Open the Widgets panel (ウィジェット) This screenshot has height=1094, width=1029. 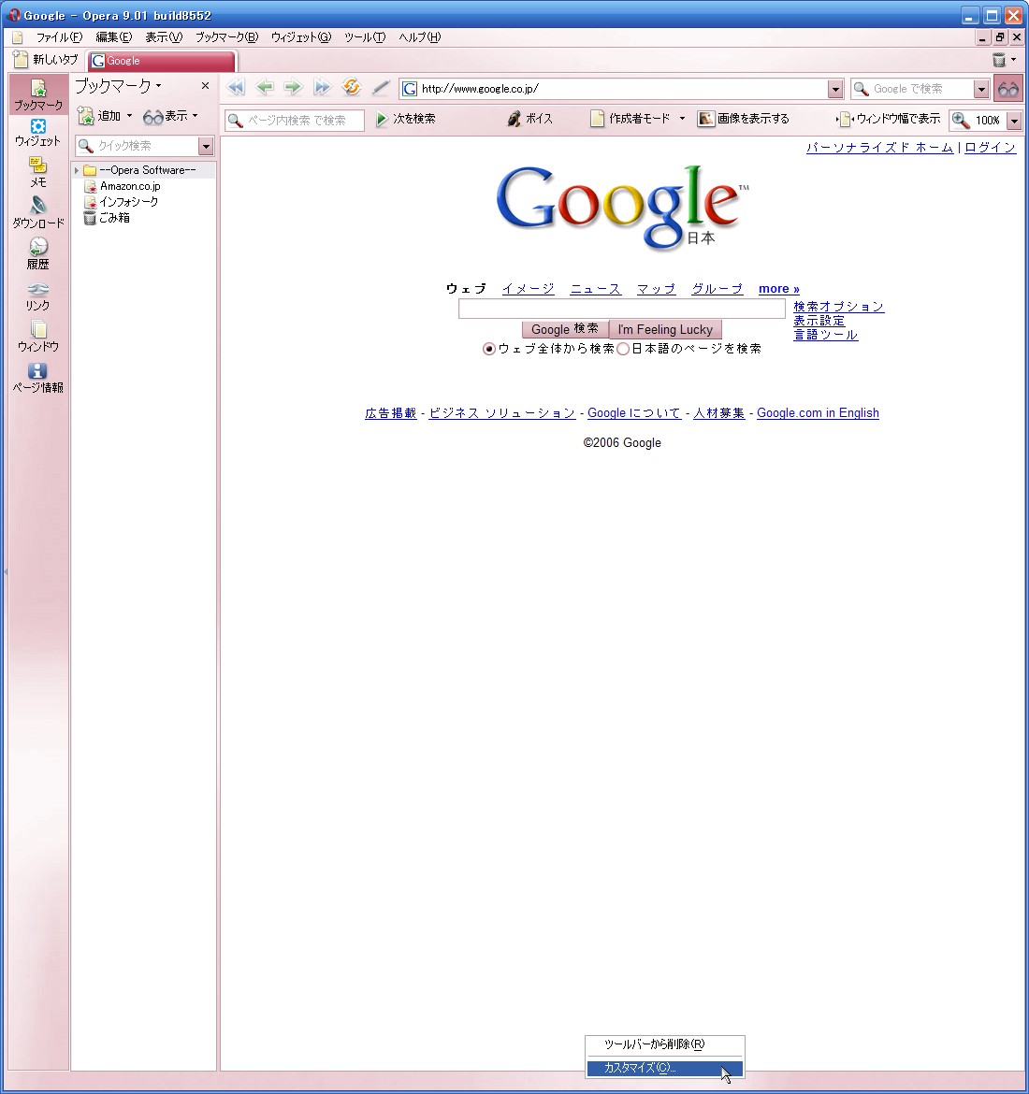[38, 133]
